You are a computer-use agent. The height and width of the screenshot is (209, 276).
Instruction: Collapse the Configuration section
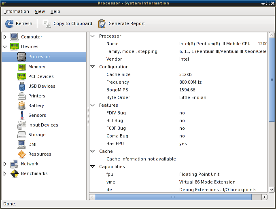(x=93, y=67)
